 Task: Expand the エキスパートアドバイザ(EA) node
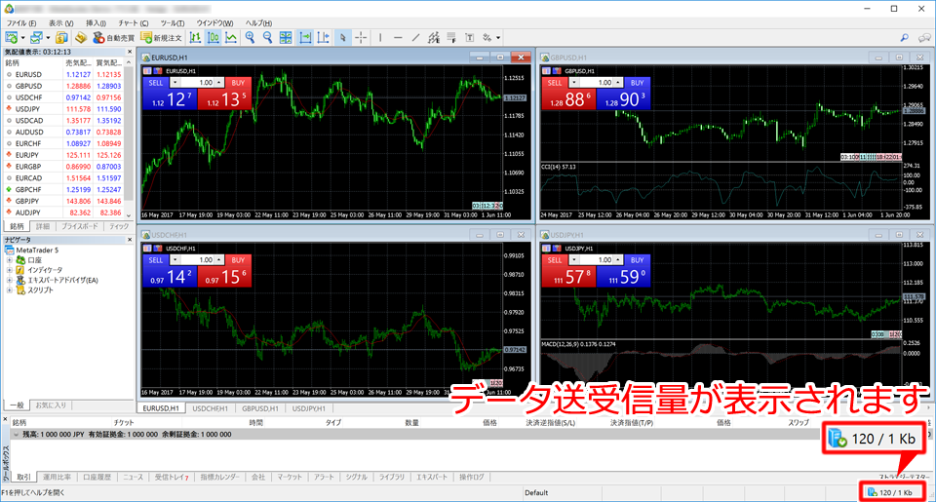9,280
